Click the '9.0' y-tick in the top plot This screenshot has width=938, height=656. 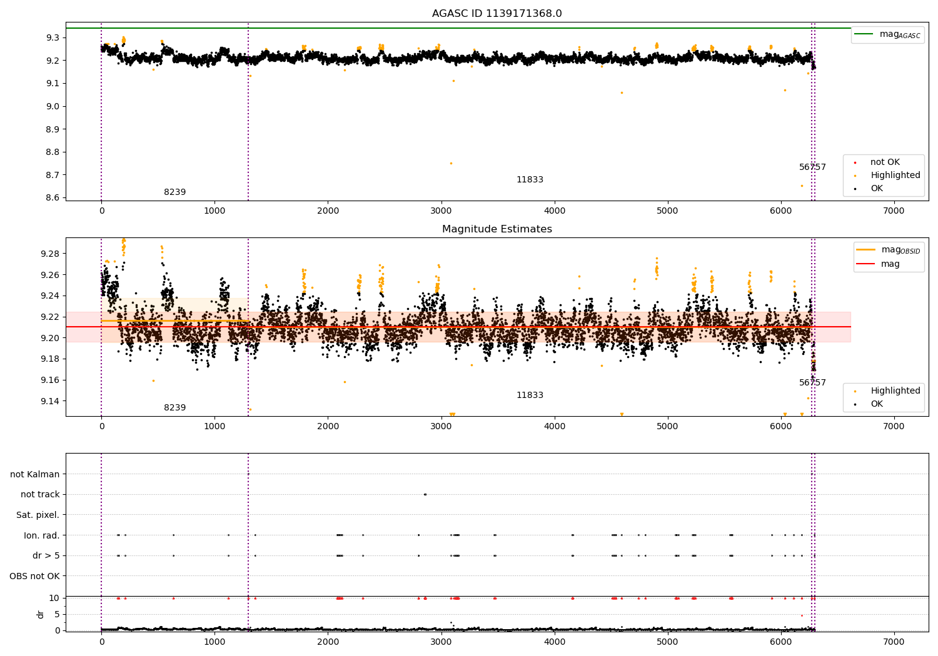point(53,106)
